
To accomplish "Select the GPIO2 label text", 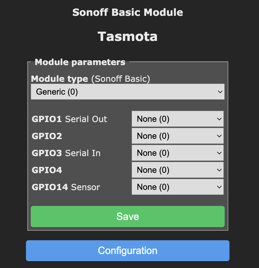I will (x=47, y=136).
